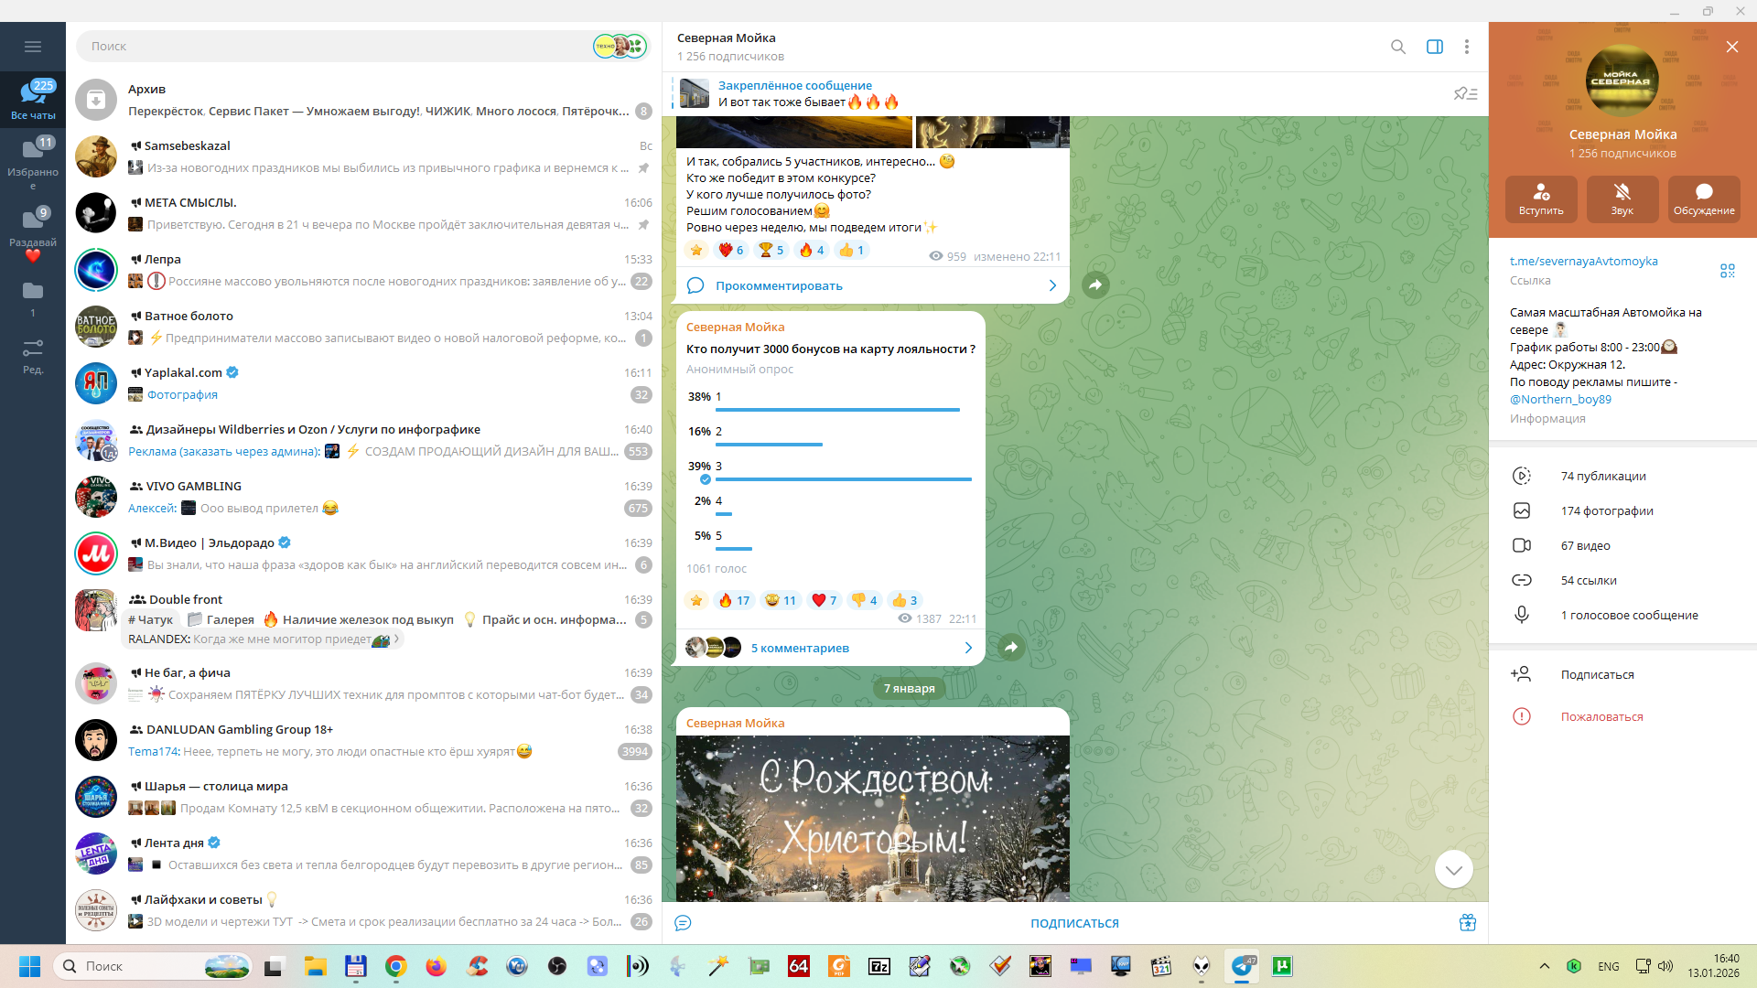Click the gift icon in the bottom bar

[1467, 923]
